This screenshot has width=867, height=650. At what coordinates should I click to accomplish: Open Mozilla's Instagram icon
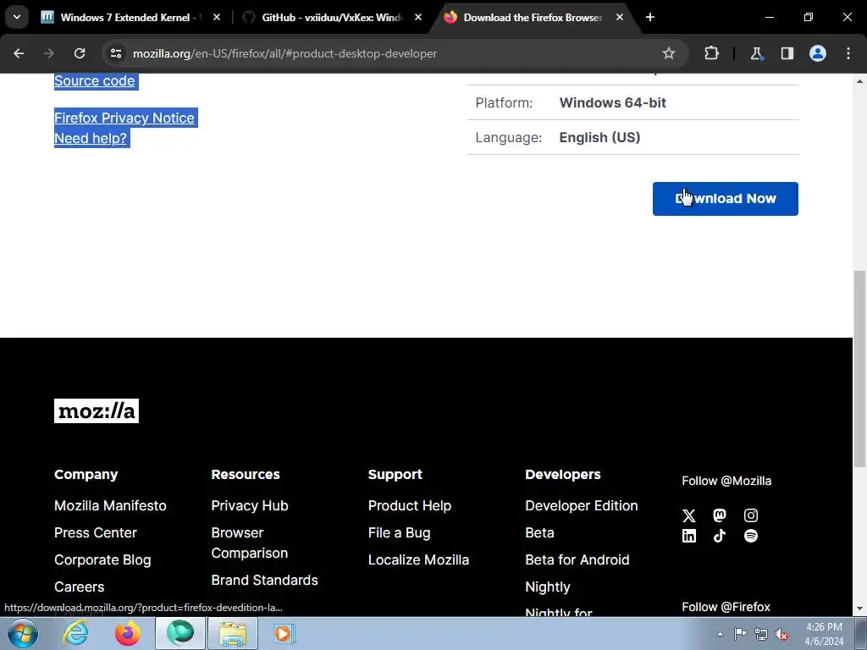[751, 515]
